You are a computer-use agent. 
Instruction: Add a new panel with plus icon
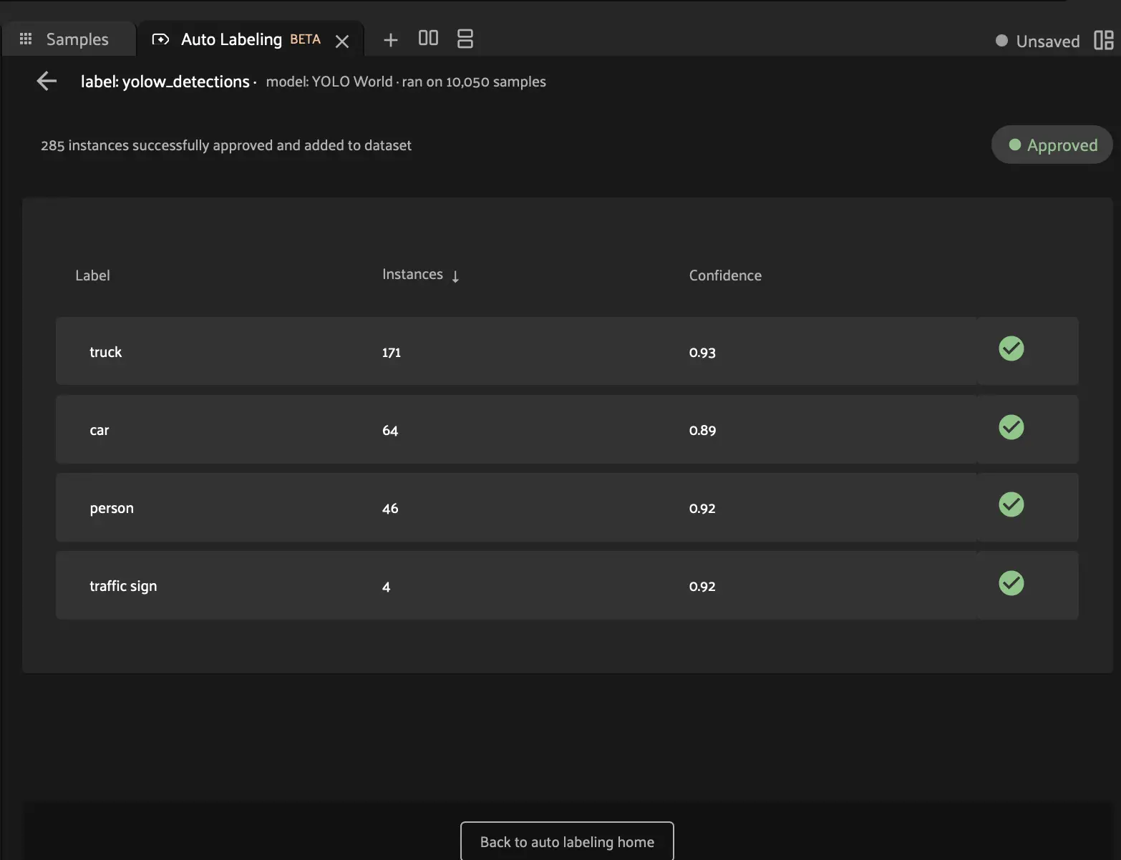point(390,40)
